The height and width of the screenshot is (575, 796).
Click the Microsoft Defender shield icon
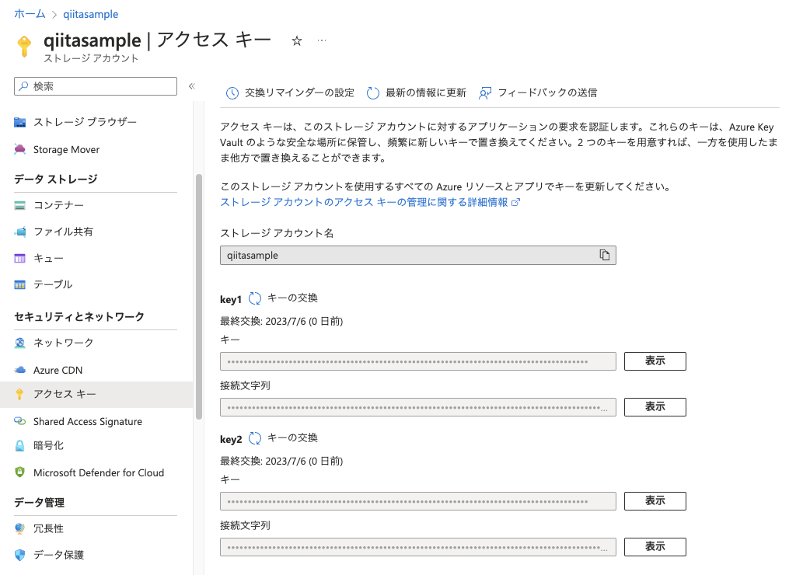point(19,472)
